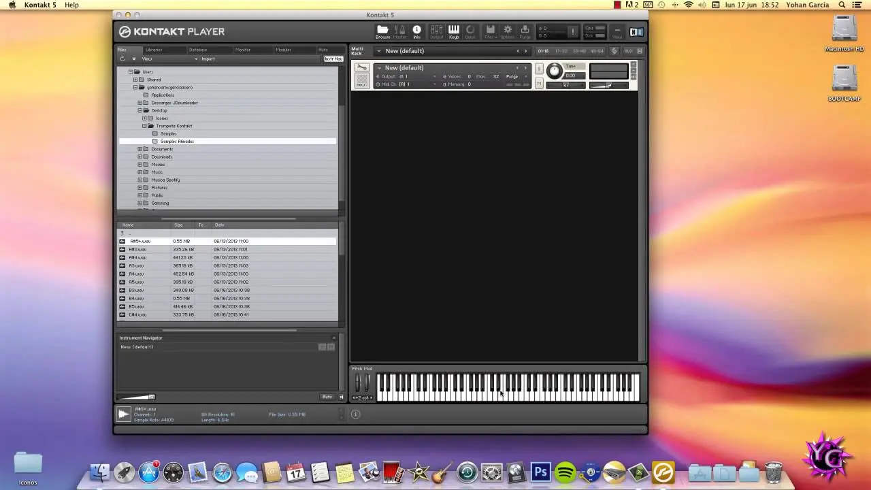Select rack page 17-32
The width and height of the screenshot is (871, 490).
click(x=561, y=51)
